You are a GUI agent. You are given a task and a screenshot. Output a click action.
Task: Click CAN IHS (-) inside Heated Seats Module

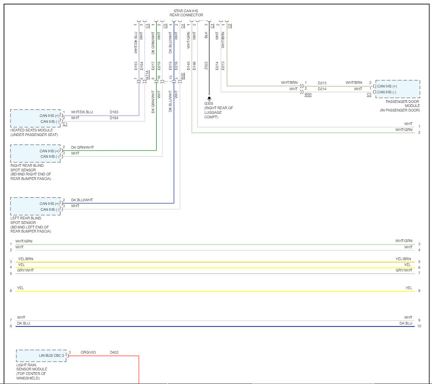49,122
